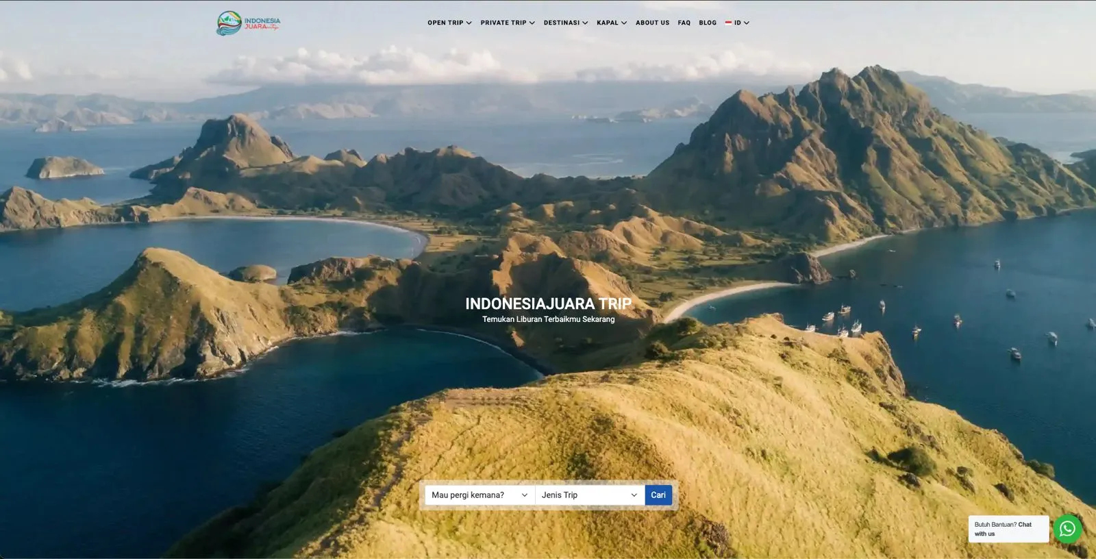Click the 'Butuh Bantuan? Chat with us' bubble
Image resolution: width=1096 pixels, height=559 pixels.
(1008, 529)
